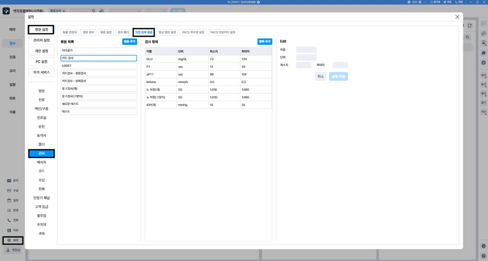The image size is (488, 261).
Task: Switch to the 장비 폴더 tab
Action: coord(123,32)
